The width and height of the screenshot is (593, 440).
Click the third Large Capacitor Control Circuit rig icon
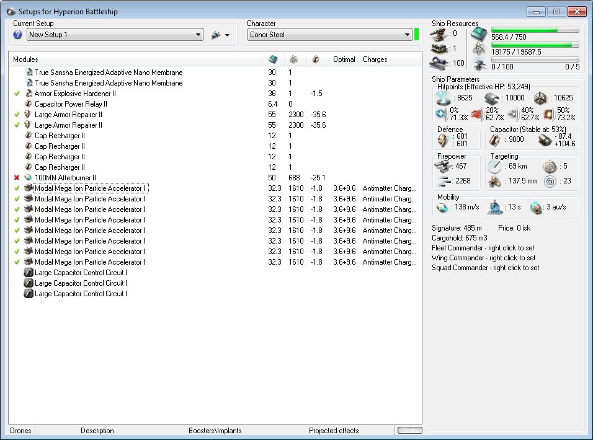29,294
